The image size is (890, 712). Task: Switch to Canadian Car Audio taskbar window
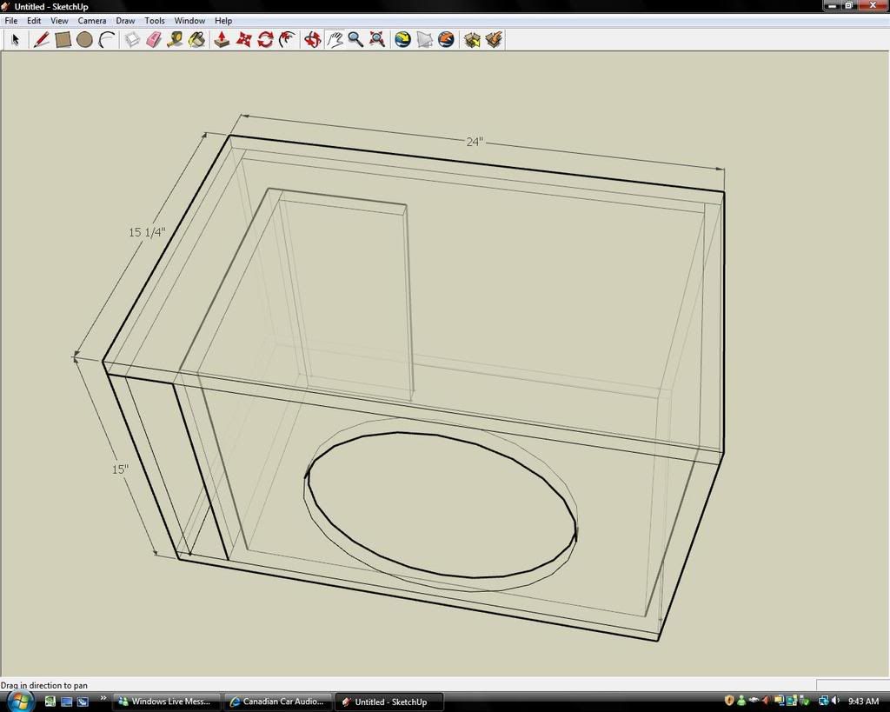[278, 702]
